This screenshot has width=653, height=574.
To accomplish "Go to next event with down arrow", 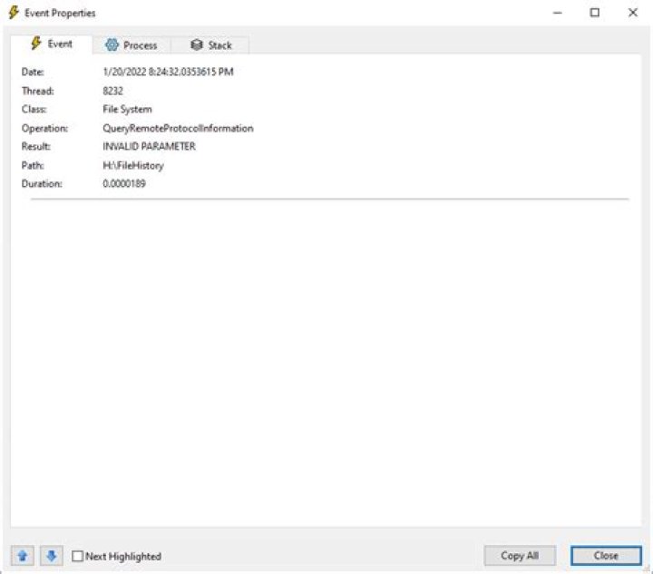I will 51,555.
